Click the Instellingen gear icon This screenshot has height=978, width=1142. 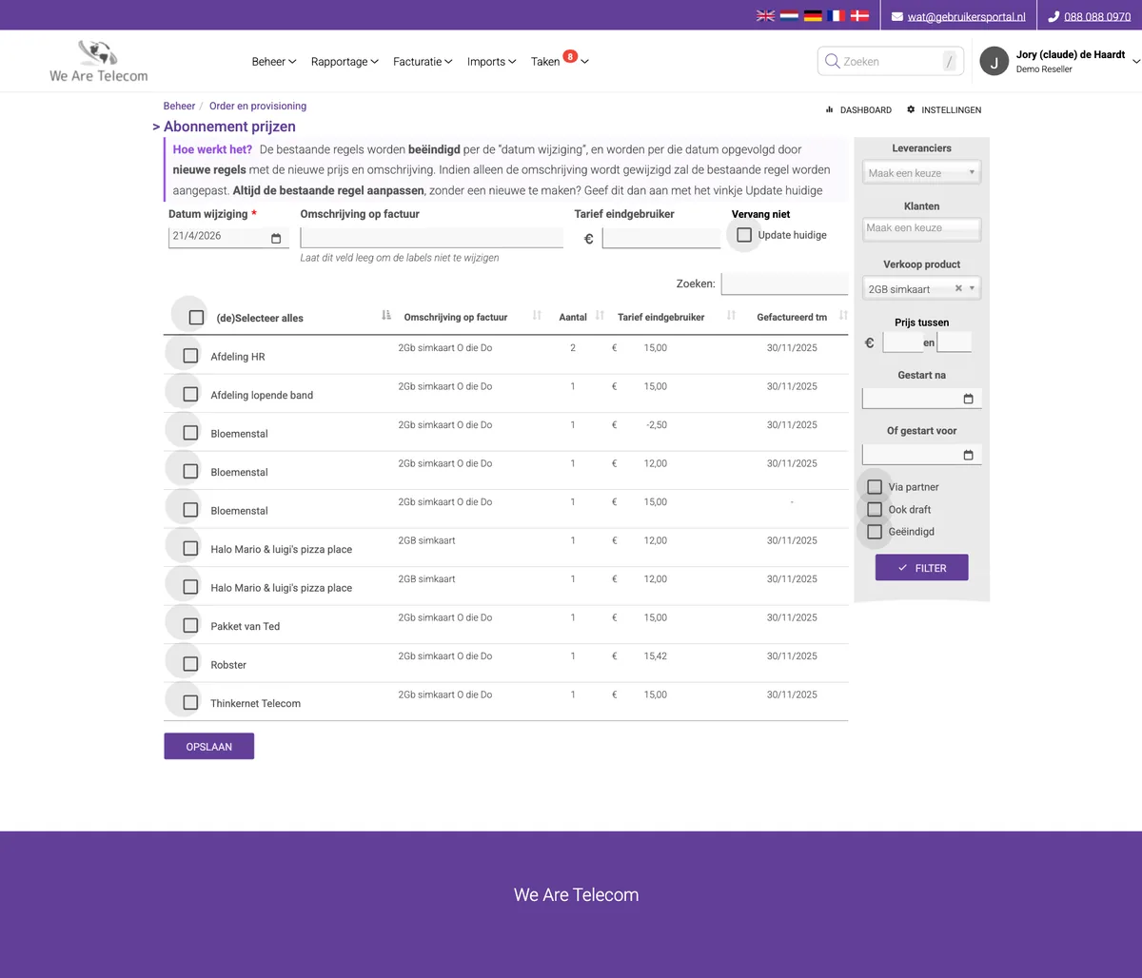pos(911,109)
